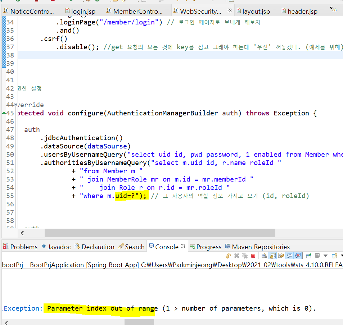The width and height of the screenshot is (343, 325).
Task: Click the header.jsp tab file icon
Action: coord(284,10)
